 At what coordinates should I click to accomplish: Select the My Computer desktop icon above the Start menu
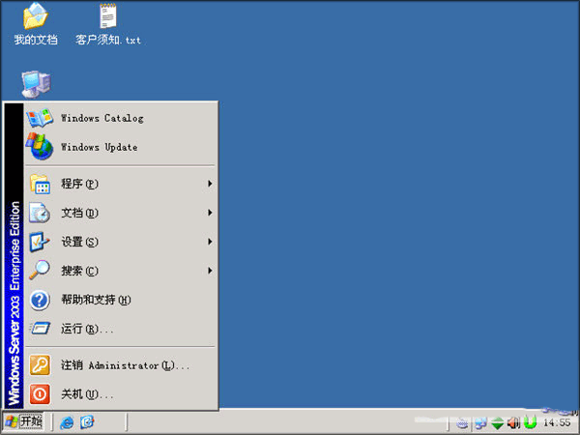36,84
